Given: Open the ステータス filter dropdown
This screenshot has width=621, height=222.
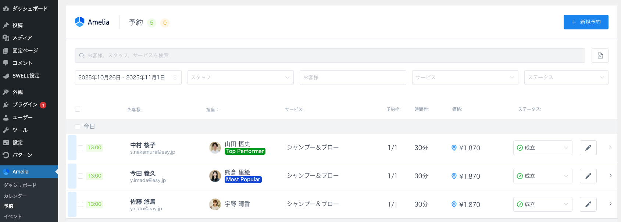Looking at the screenshot, I should pyautogui.click(x=566, y=78).
